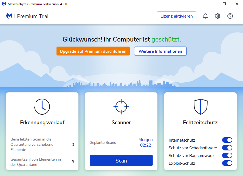Click the crosshair icon in Scanner card
The width and height of the screenshot is (243, 176).
tap(121, 107)
